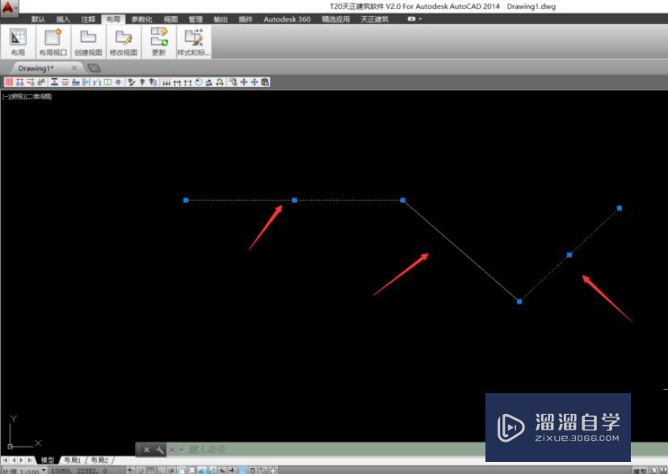Open the Autodesk 360 ribbon tab

[287, 19]
